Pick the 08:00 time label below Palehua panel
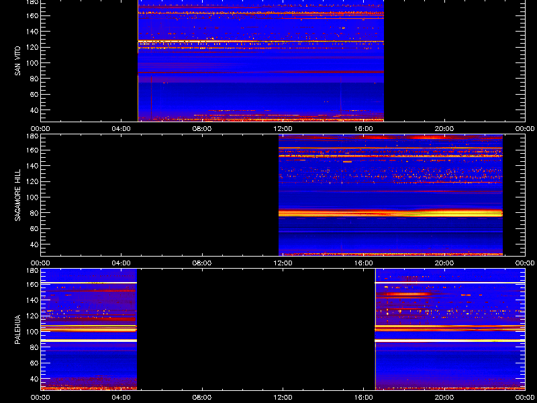This screenshot has width=537, height=403. tap(202, 398)
